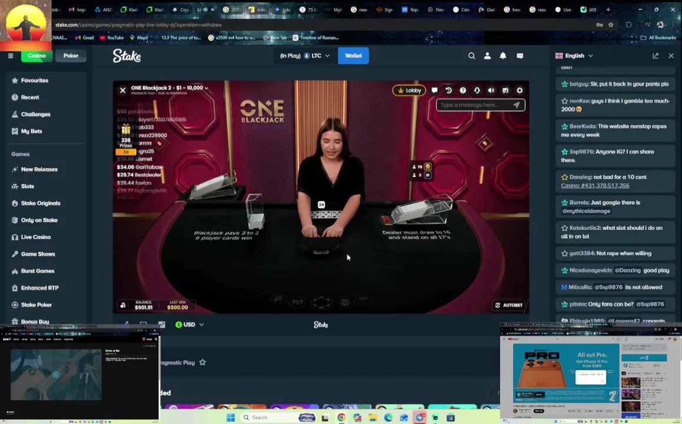The height and width of the screenshot is (424, 682).
Task: Open the Wallet button
Action: pyautogui.click(x=353, y=55)
